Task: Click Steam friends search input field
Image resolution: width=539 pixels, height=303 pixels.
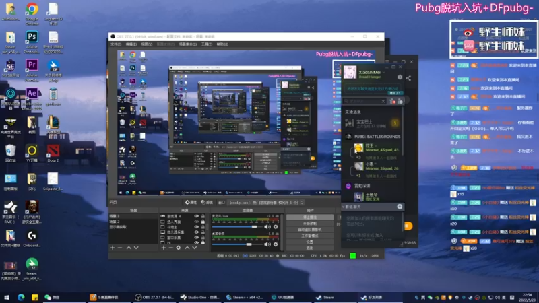Action: pyautogui.click(x=364, y=101)
